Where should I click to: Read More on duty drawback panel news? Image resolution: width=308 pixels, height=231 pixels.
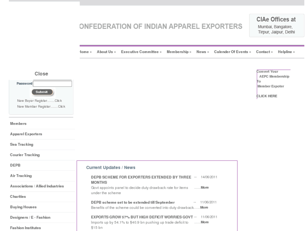tap(205, 187)
